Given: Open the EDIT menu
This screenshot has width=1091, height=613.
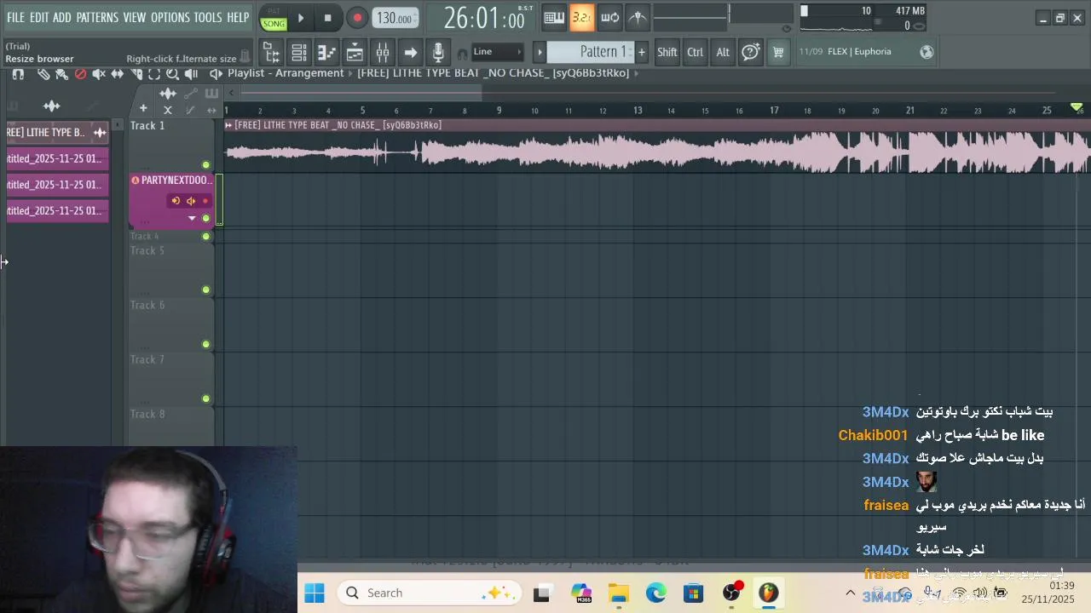Looking at the screenshot, I should (39, 17).
